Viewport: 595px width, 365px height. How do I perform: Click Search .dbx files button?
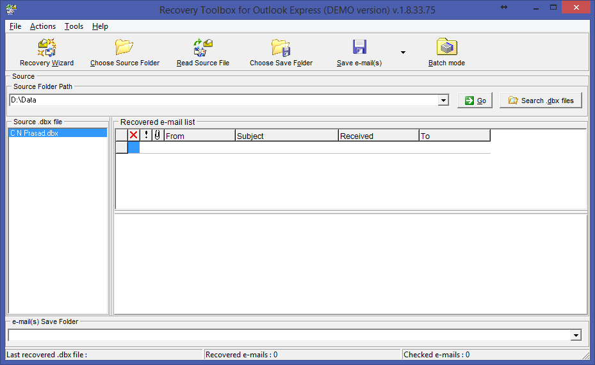pos(541,101)
